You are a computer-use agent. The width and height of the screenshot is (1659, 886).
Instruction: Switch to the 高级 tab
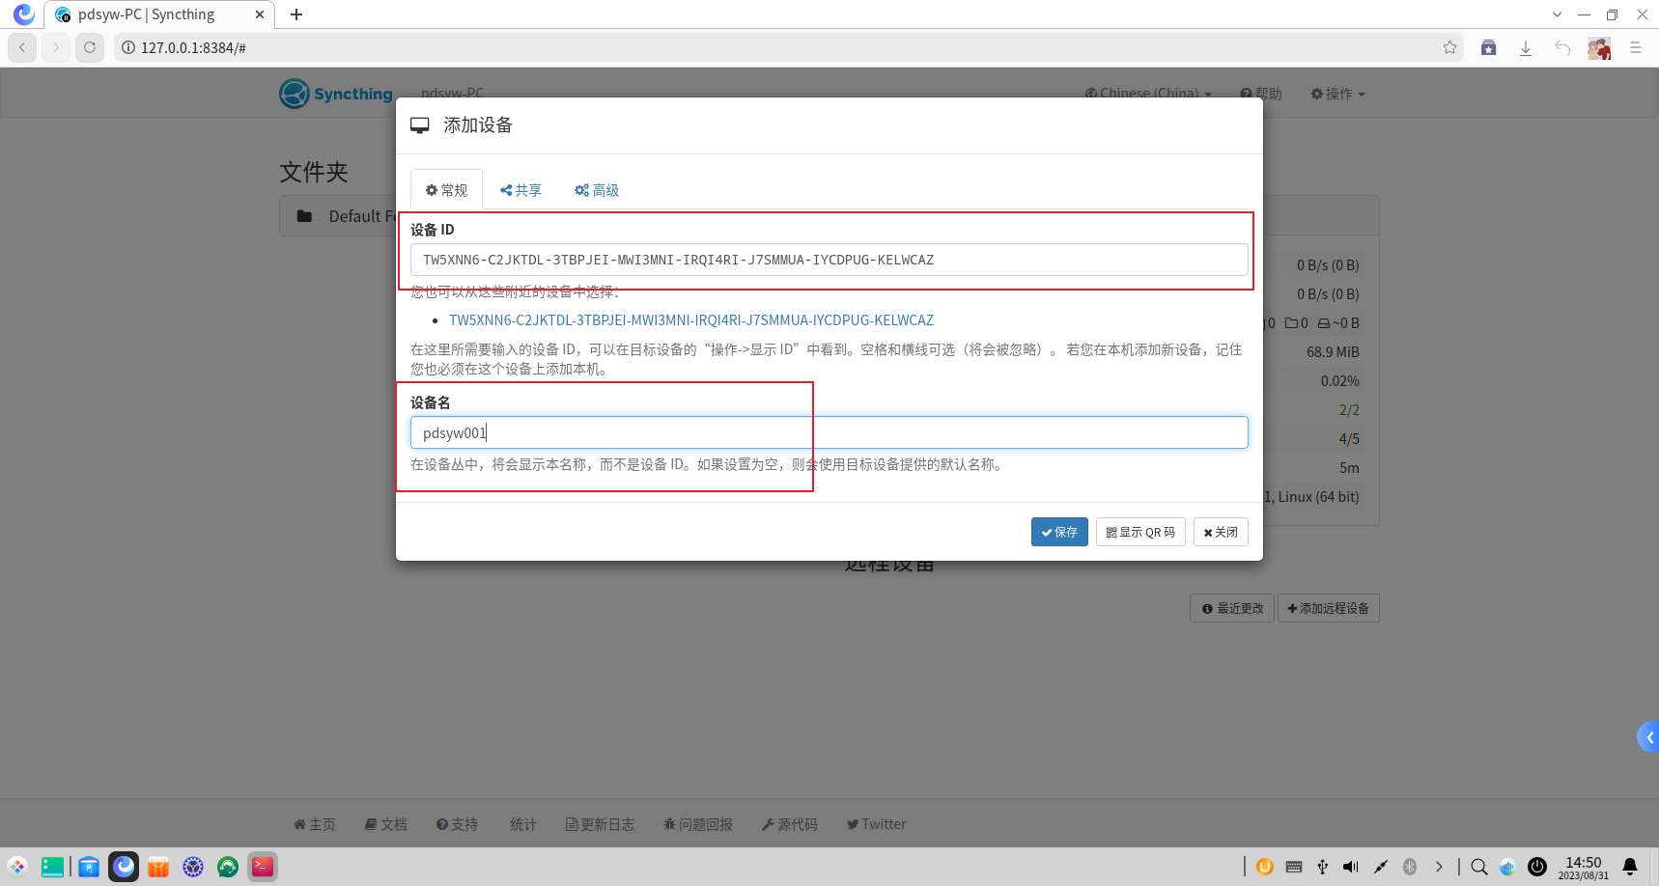pos(597,190)
